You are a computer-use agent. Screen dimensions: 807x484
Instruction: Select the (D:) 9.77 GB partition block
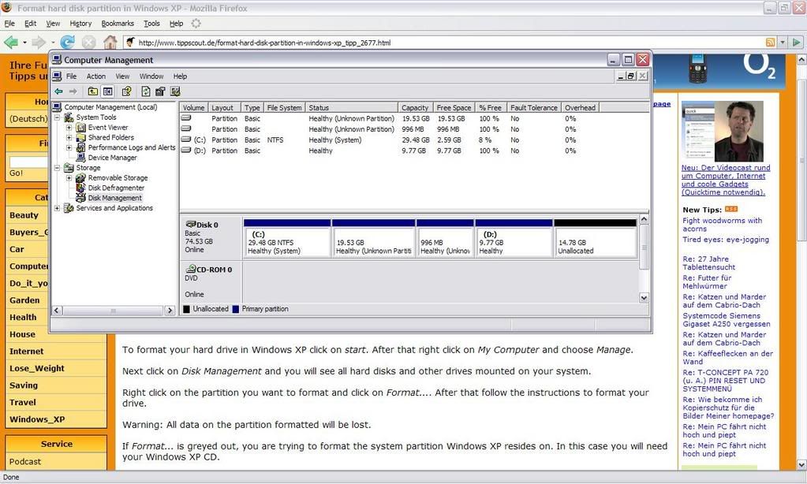tap(514, 238)
